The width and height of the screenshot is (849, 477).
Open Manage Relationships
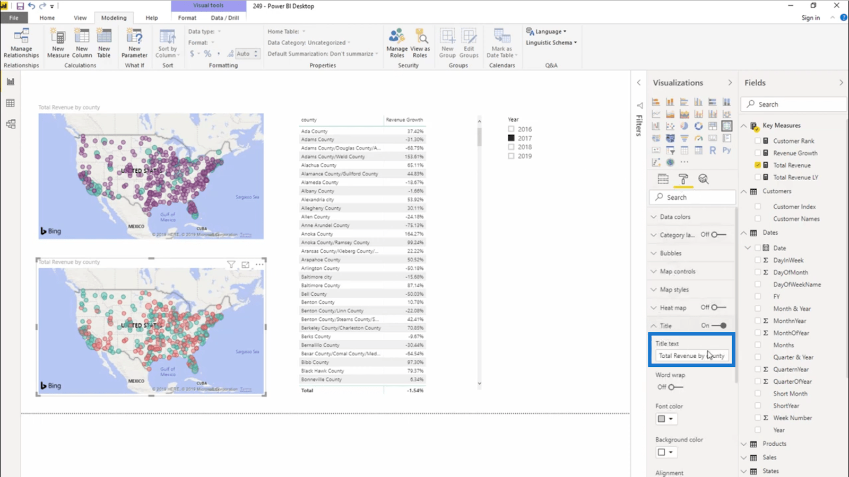(21, 43)
